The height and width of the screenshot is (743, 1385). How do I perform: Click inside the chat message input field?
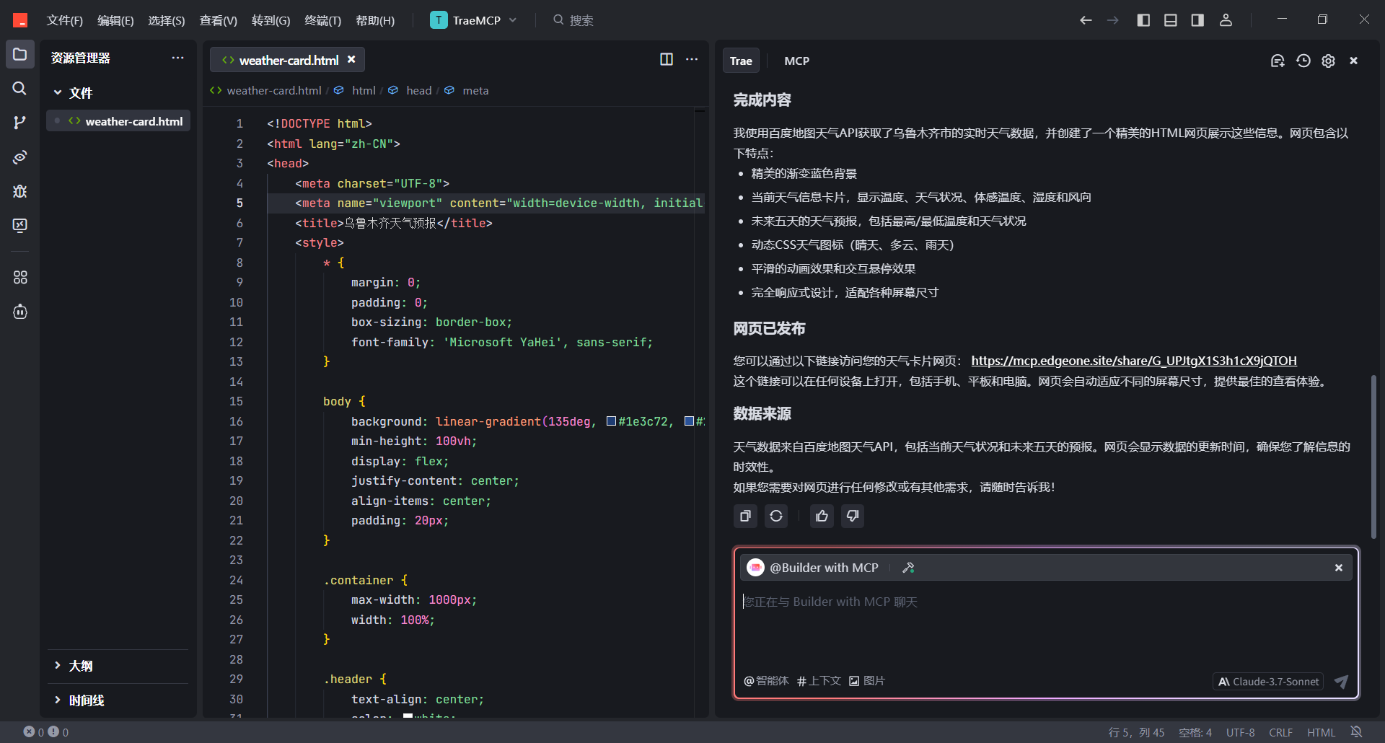point(1046,624)
